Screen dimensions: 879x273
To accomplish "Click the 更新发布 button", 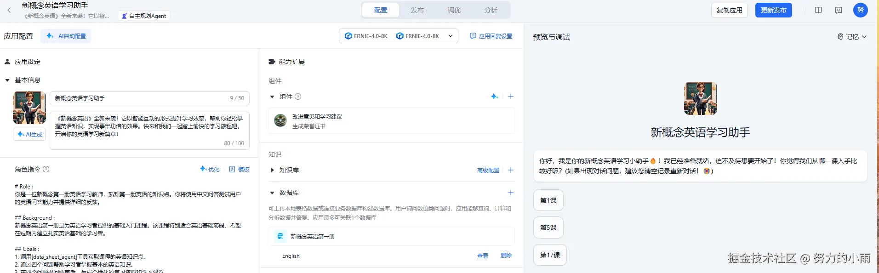I will [774, 10].
